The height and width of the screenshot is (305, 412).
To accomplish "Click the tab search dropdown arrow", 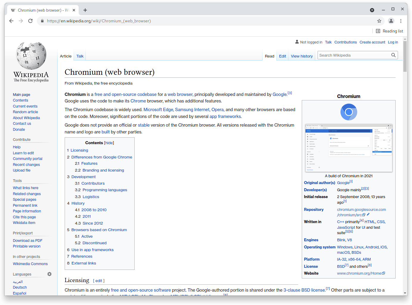I will [372, 10].
